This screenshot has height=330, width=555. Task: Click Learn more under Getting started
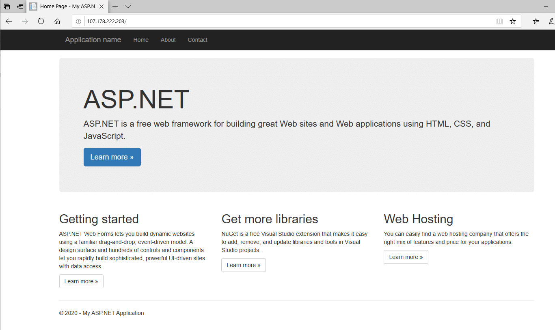(81, 281)
